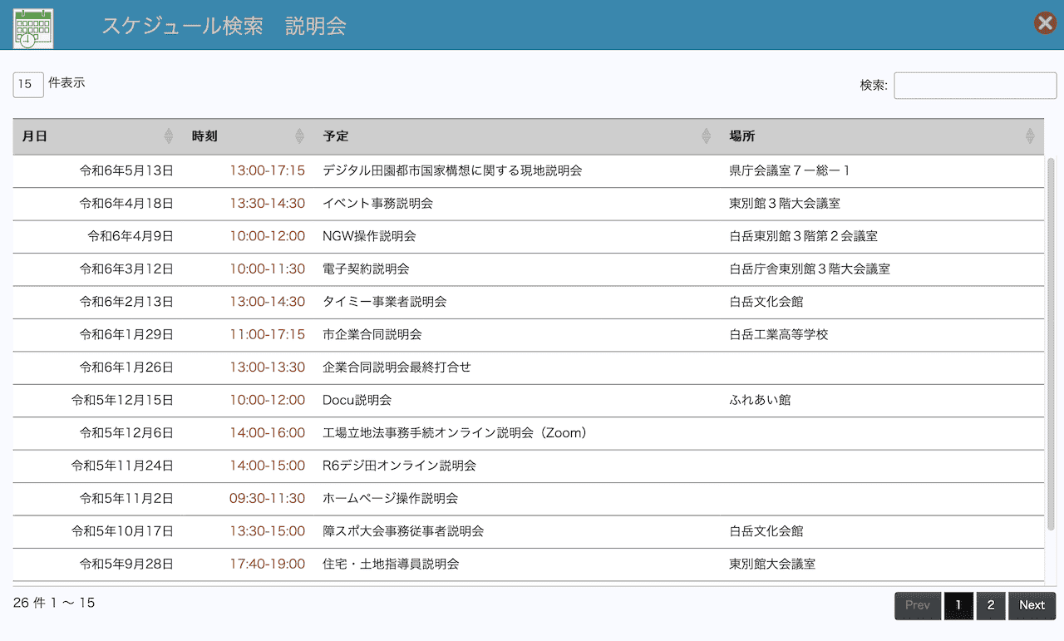Click the sort arrows on 場所 column
The height and width of the screenshot is (641, 1064).
1030,136
